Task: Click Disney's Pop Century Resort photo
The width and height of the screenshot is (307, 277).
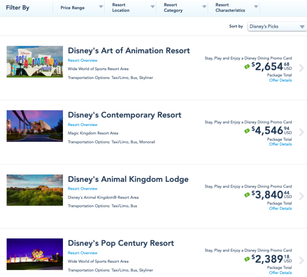Action: tap(35, 254)
